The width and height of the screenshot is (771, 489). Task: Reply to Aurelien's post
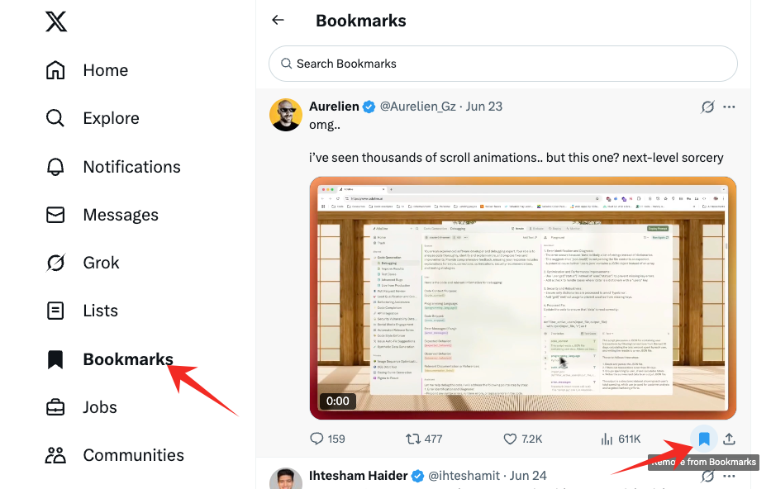[327, 439]
